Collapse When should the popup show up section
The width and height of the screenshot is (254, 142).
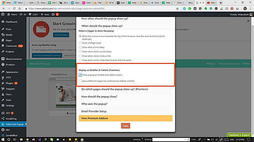pyautogui.click(x=125, y=26)
